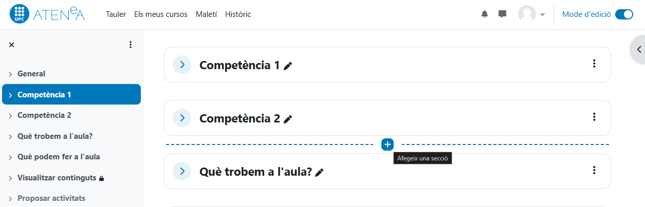645x207 pixels.
Task: Expand the Competència 1 section chevron
Action: tap(182, 65)
